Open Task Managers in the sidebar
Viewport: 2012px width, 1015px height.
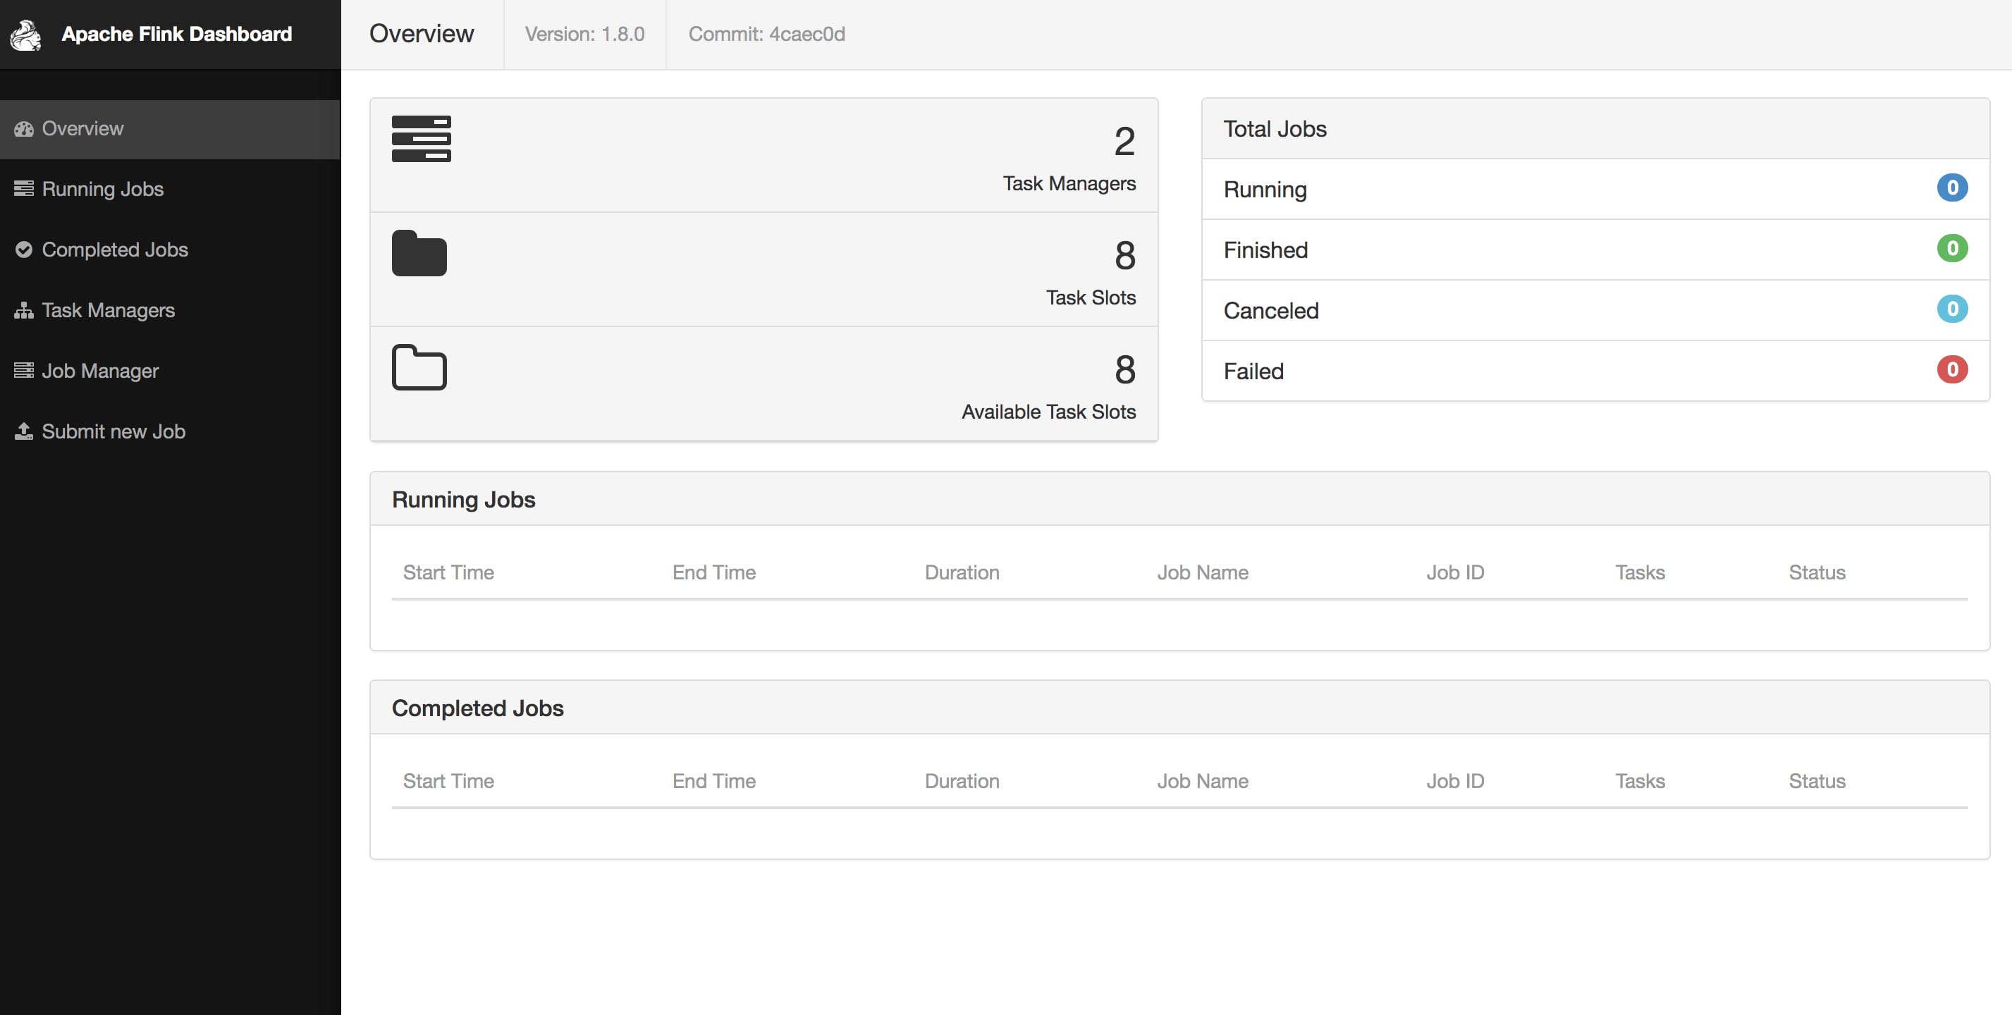pyautogui.click(x=171, y=311)
